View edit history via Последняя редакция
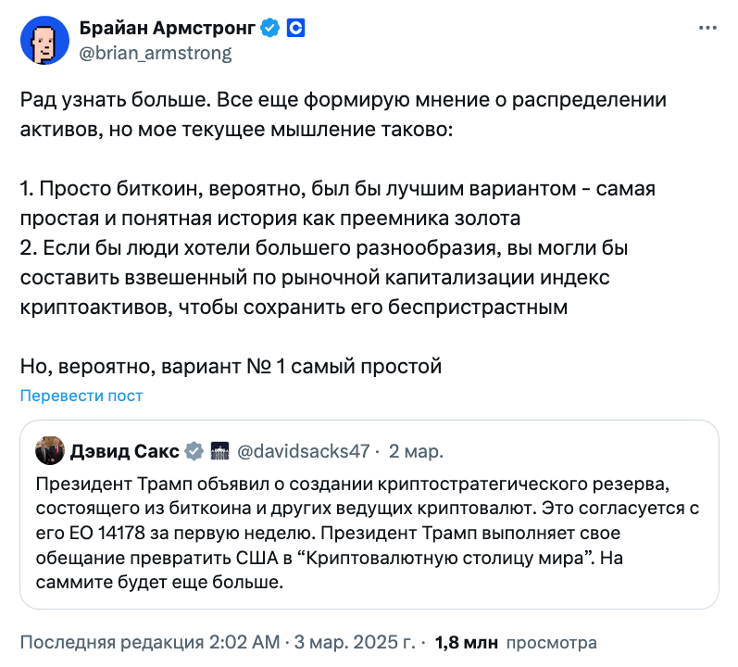The image size is (738, 667). coord(111,642)
